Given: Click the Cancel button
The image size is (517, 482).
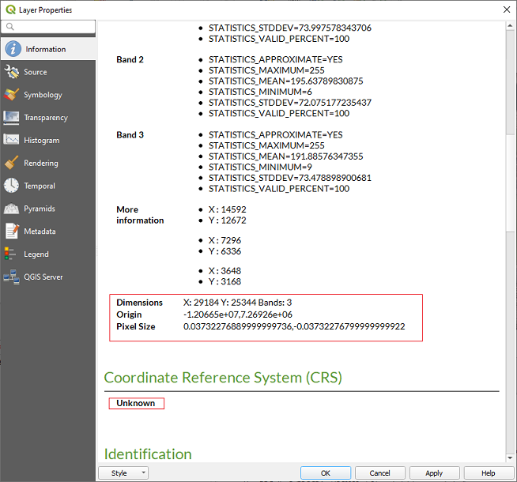Looking at the screenshot, I should [x=379, y=473].
